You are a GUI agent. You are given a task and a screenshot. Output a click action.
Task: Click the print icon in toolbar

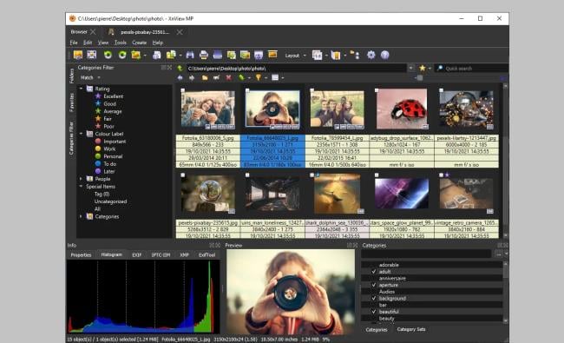pos(204,55)
